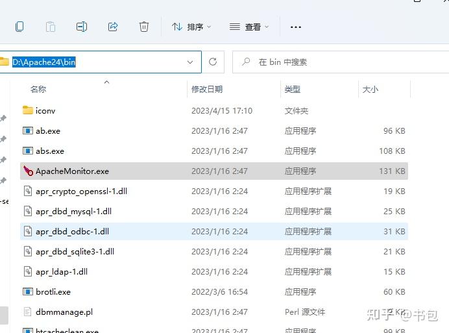Screen dimensions: 449x333
Task: Click the 108 KB size of abs.exe
Action: tap(392, 151)
